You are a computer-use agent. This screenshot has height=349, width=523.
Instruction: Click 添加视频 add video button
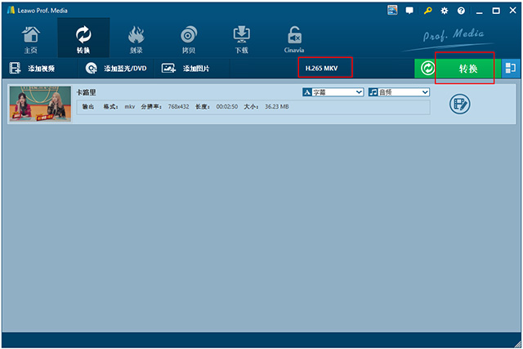(32, 69)
